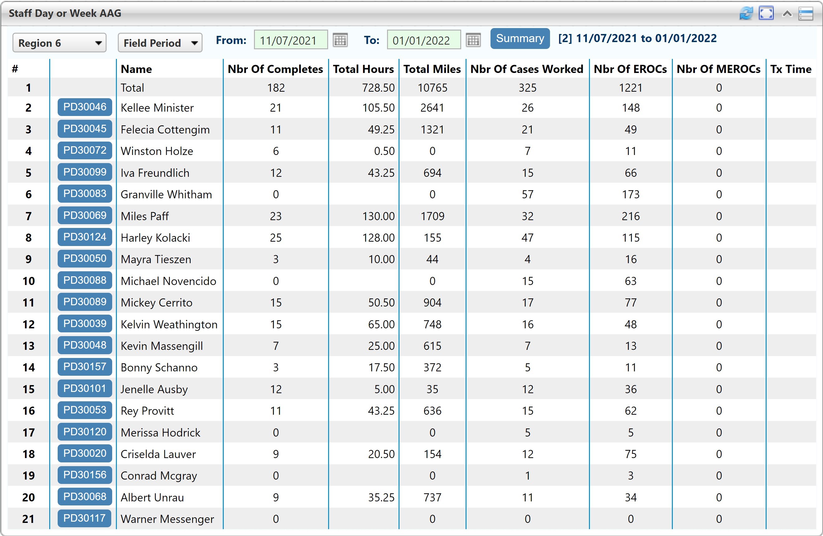
Task: Sort by Nbr Of MEROCs header
Action: point(719,69)
